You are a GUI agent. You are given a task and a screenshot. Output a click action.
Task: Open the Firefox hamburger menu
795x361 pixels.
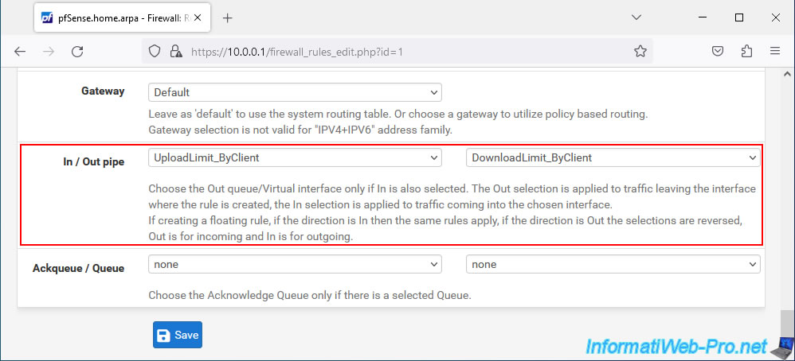coord(775,51)
